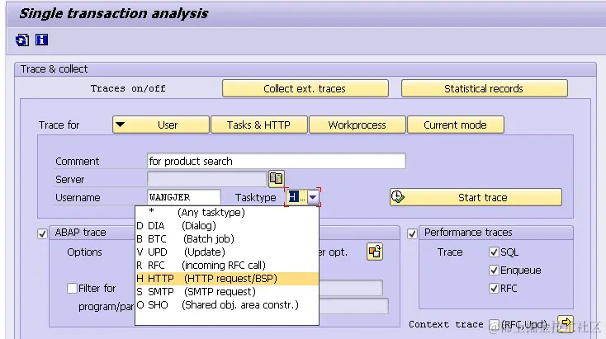Viewport: 606px width, 339px height.
Task: Uncheck the SQL trace checkbox
Action: 494,252
